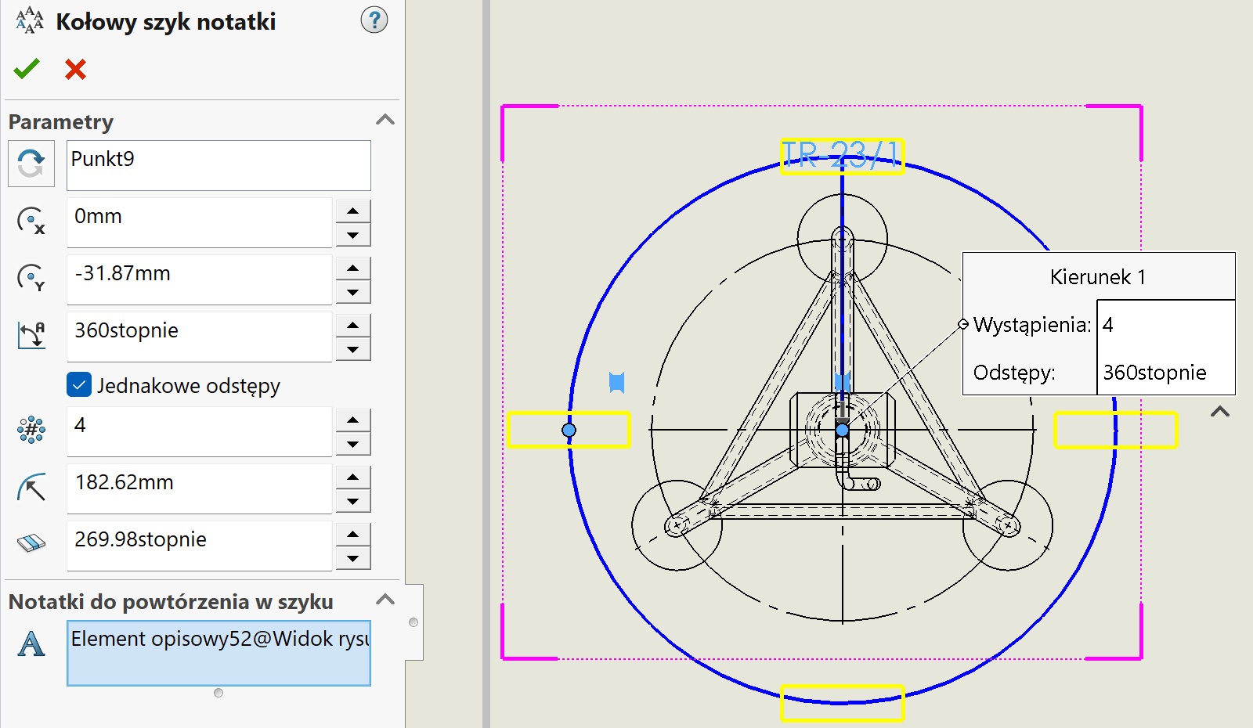This screenshot has height=728, width=1253.
Task: Click the center X coordinate icon
Action: coord(31,222)
